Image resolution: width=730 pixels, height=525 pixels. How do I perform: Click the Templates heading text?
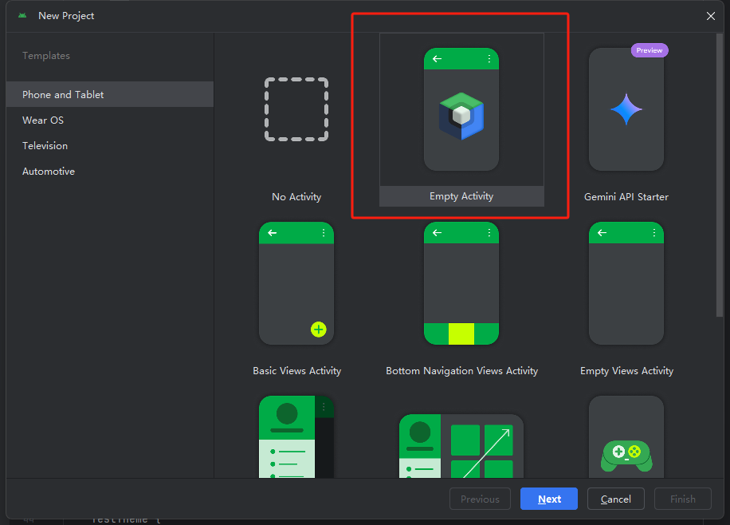[46, 56]
